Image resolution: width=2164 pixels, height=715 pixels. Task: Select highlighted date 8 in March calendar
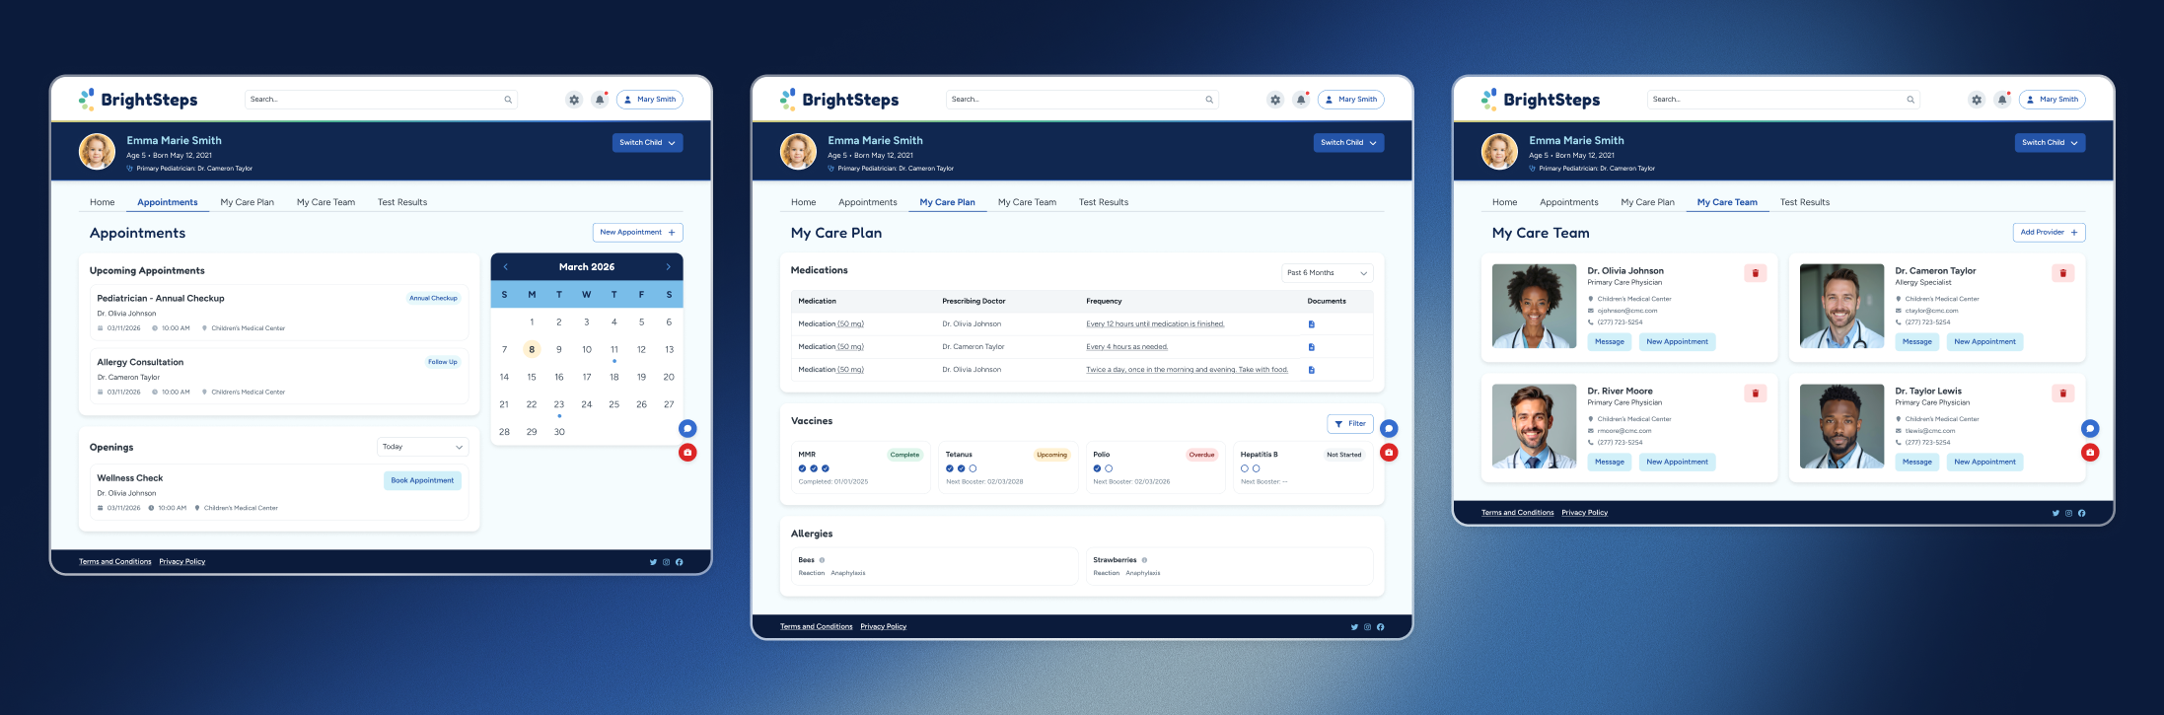(532, 349)
